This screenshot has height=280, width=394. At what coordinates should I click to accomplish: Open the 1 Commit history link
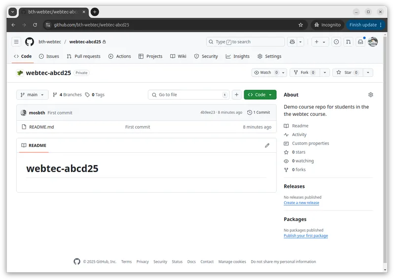click(x=259, y=112)
